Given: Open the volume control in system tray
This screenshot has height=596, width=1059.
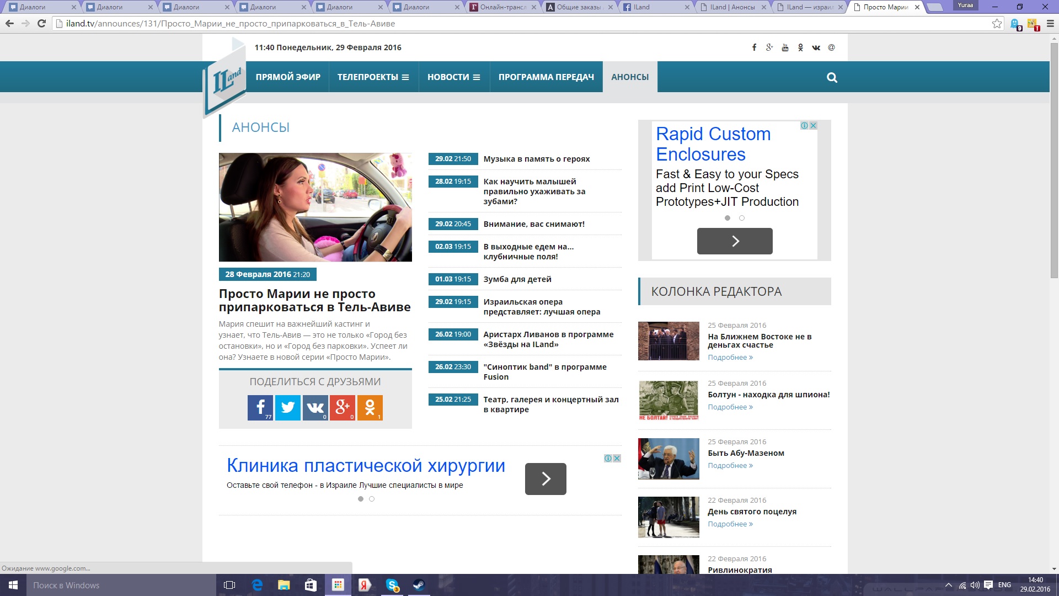Looking at the screenshot, I should click(975, 585).
